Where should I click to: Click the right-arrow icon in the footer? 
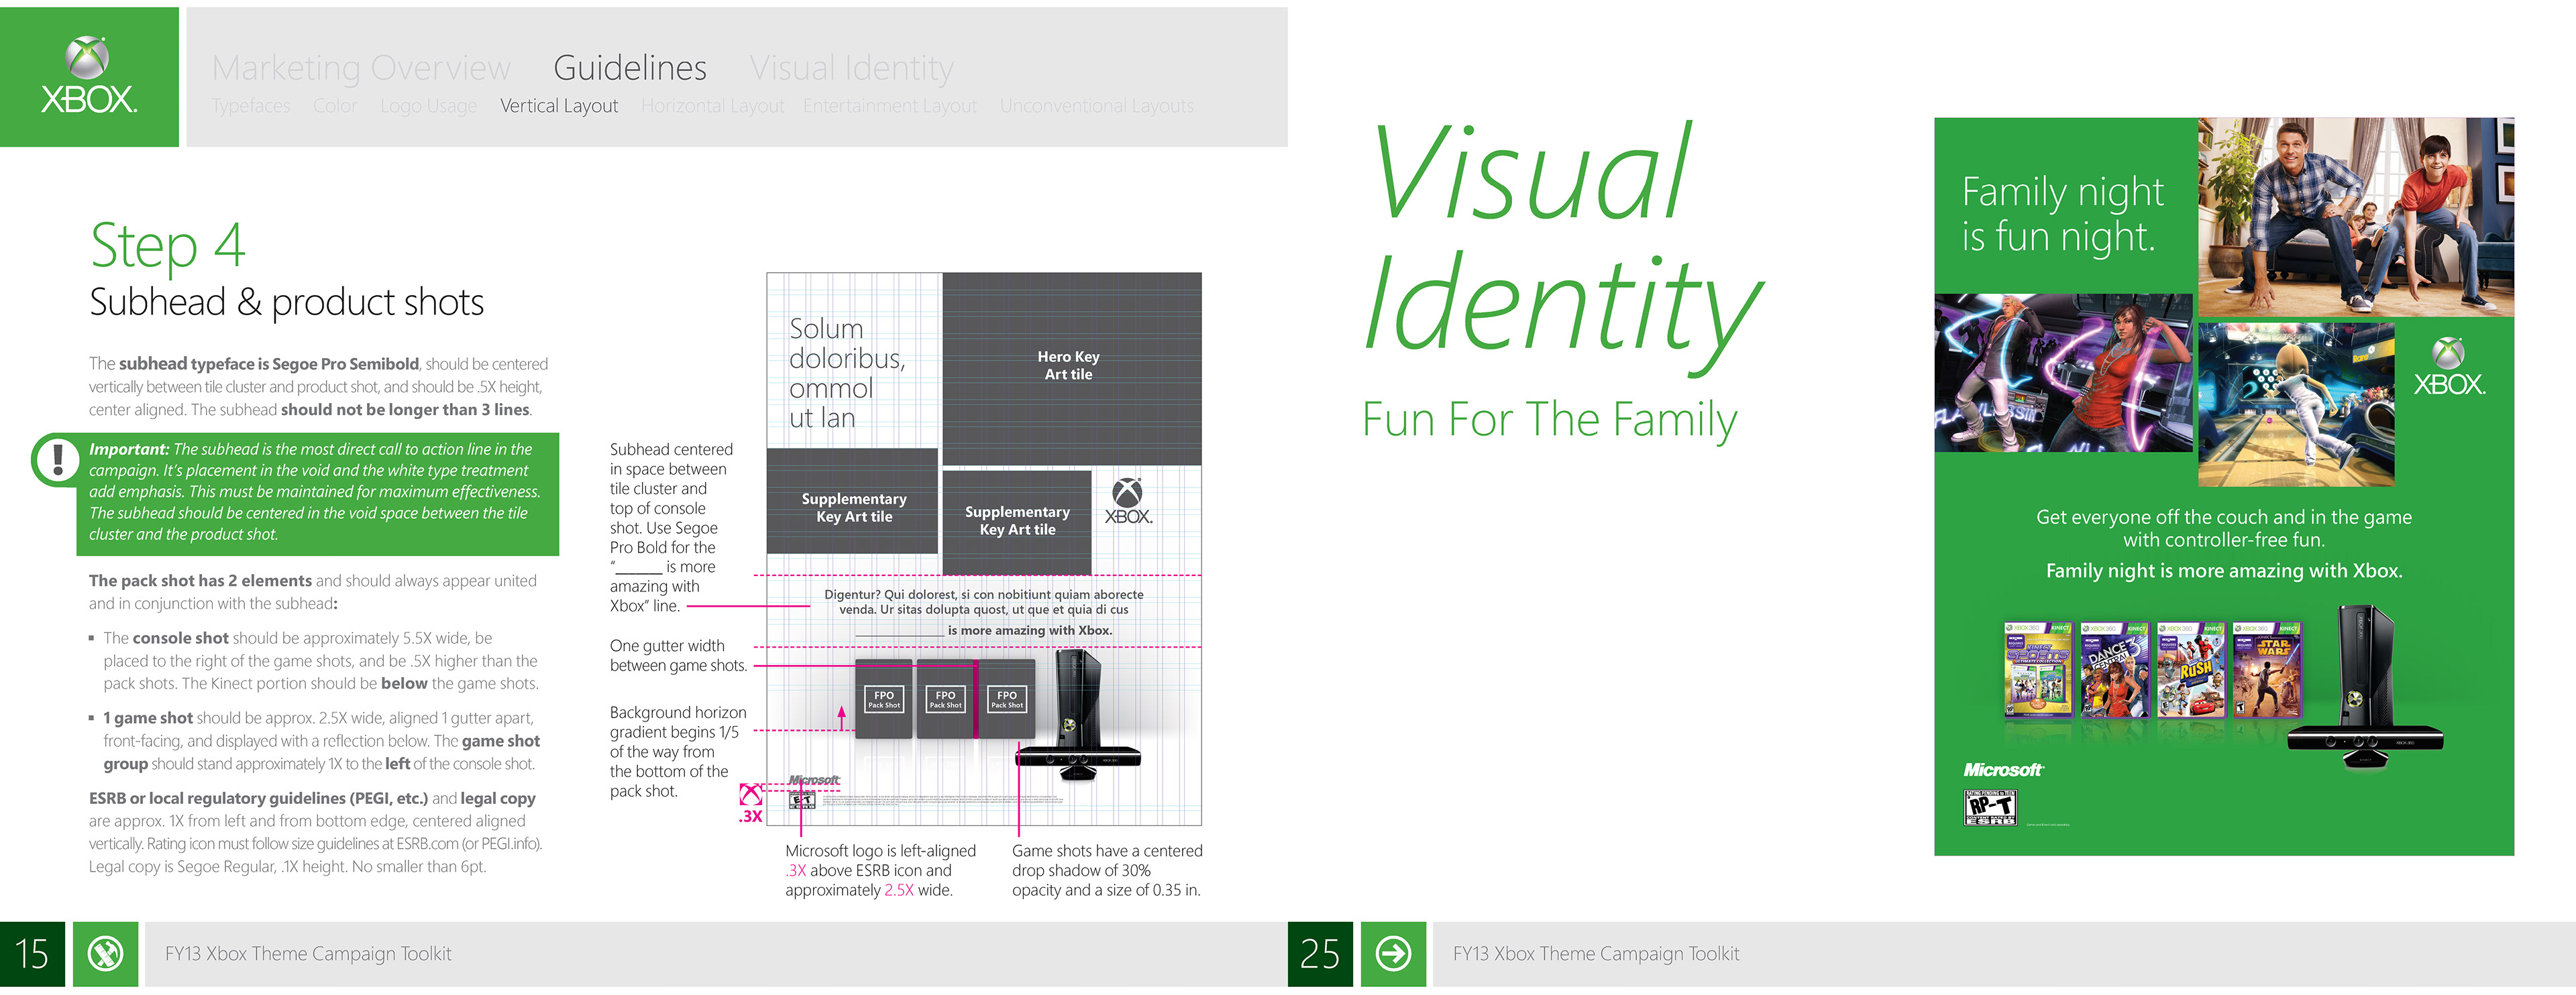(x=1393, y=954)
